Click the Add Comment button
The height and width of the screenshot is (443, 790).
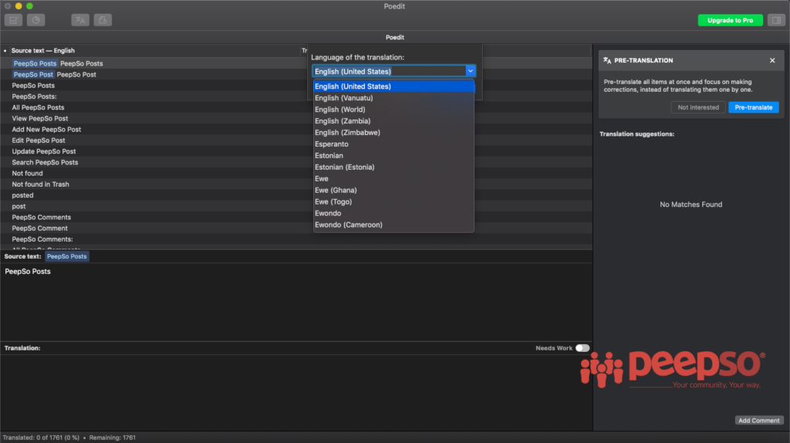tap(758, 421)
